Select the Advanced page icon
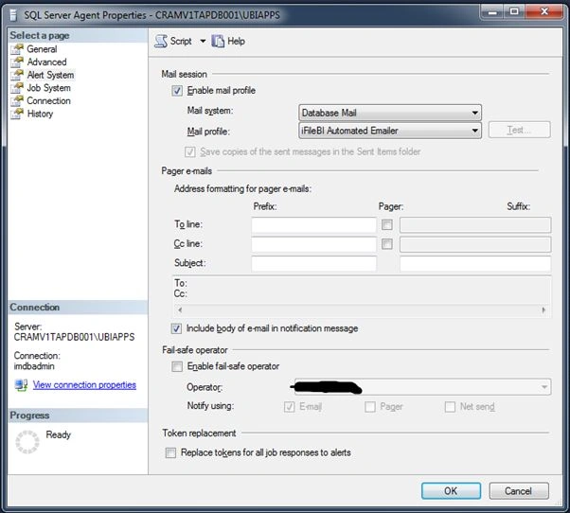 click(17, 62)
